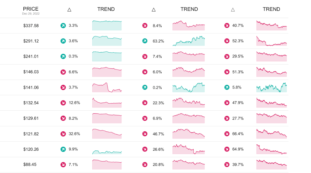Click the first delta column header
This screenshot has width=311, height=173.
[x=69, y=10]
